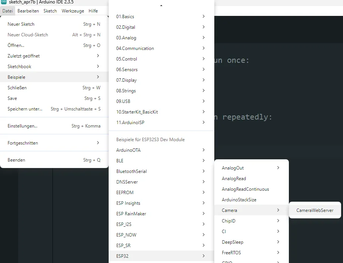The height and width of the screenshot is (263, 343).
Task: Open the Hilfe menu
Action: click(93, 11)
